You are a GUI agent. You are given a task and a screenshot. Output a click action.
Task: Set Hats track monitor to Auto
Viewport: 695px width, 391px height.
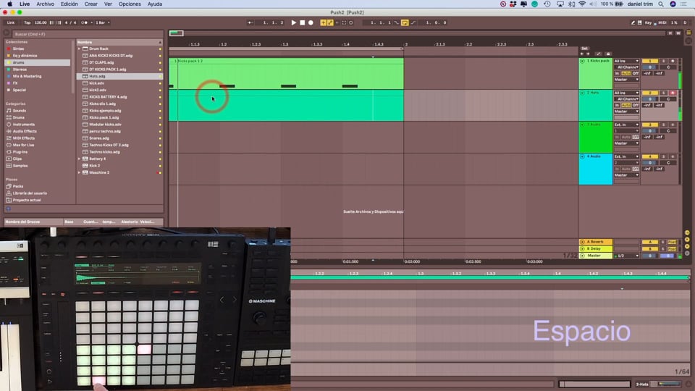[x=625, y=106]
